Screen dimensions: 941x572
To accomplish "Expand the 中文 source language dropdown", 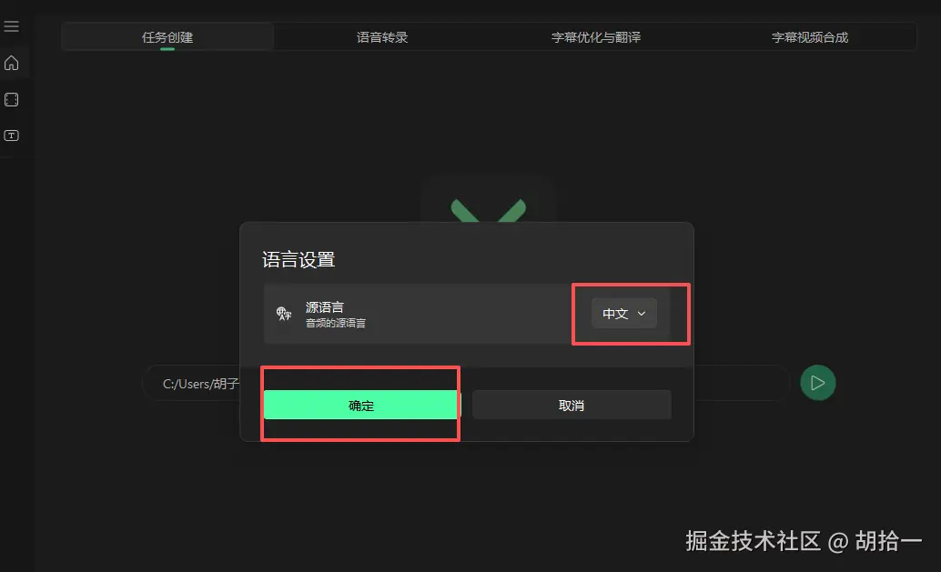I will click(x=624, y=314).
